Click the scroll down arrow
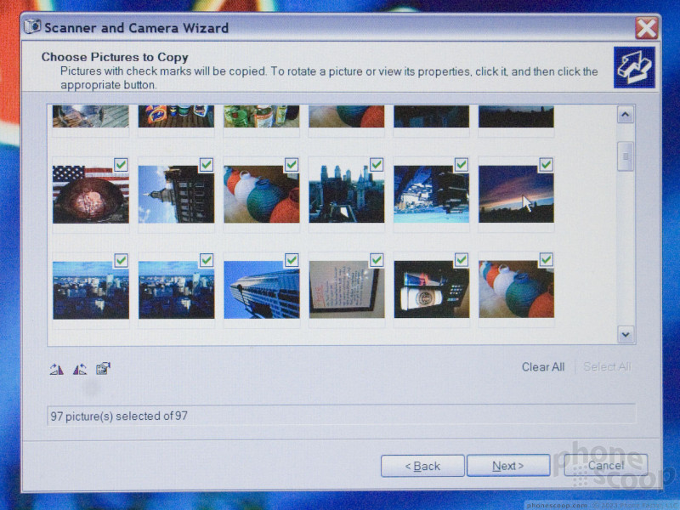Screen dimensions: 680x510 pos(626,334)
